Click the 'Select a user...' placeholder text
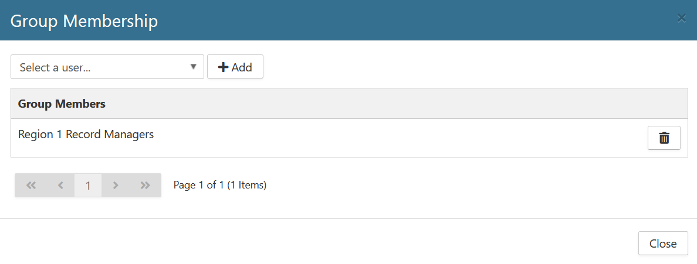Image resolution: width=697 pixels, height=264 pixels. tap(55, 67)
